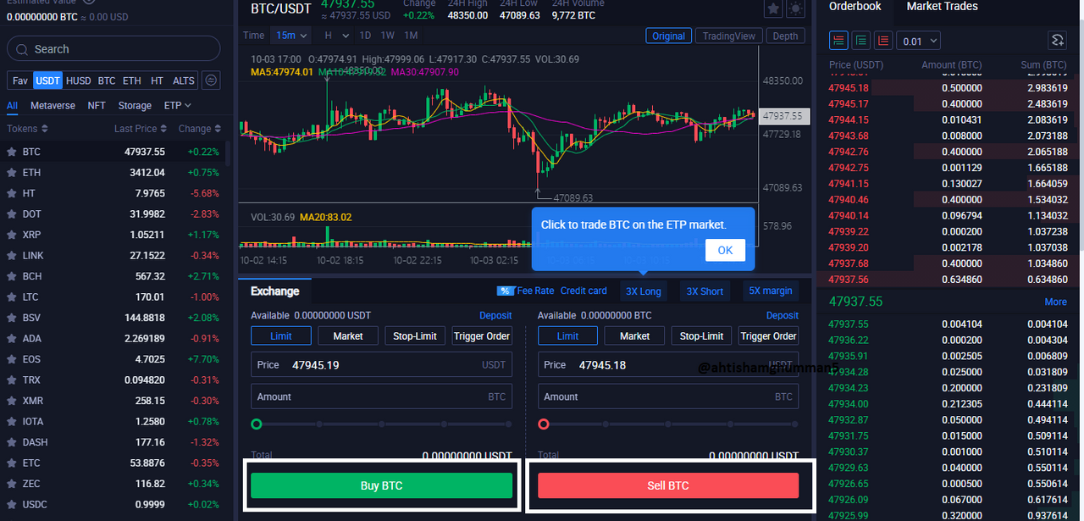Screen dimensions: 1084x521
Task: Switch the chart to TradingView mode
Action: point(728,36)
